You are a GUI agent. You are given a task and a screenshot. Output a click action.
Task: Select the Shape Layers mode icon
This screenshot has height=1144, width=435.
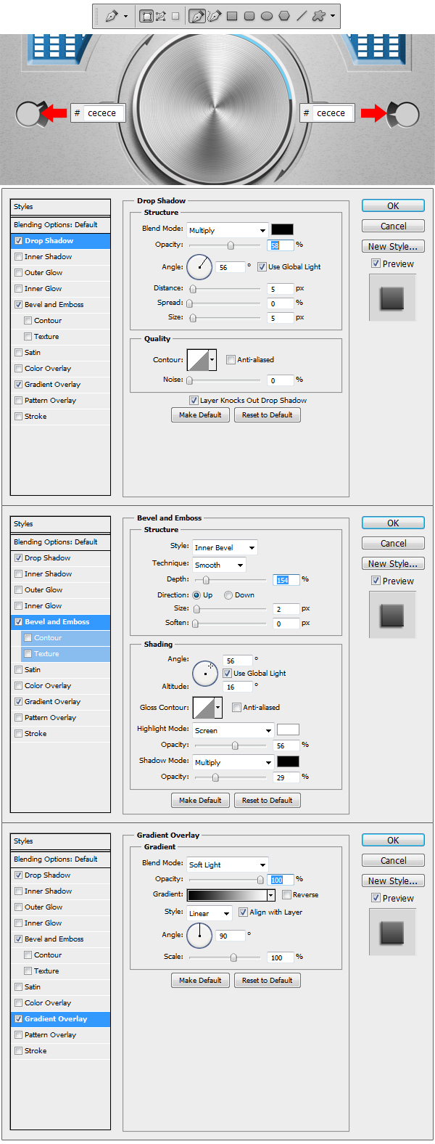(146, 16)
